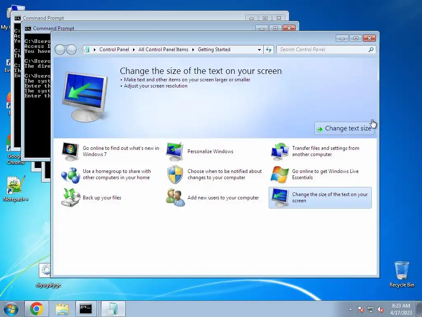Image resolution: width=422 pixels, height=317 pixels.
Task: Select the Notepad++ desktop shortcut
Action: [16, 189]
